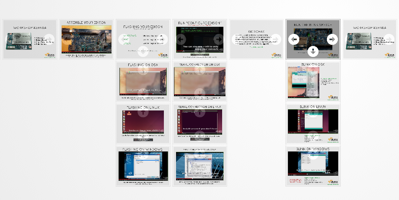399x200 pixels.
Task: Click the Amazon logo on the Gotchas slide
Action: [276, 55]
